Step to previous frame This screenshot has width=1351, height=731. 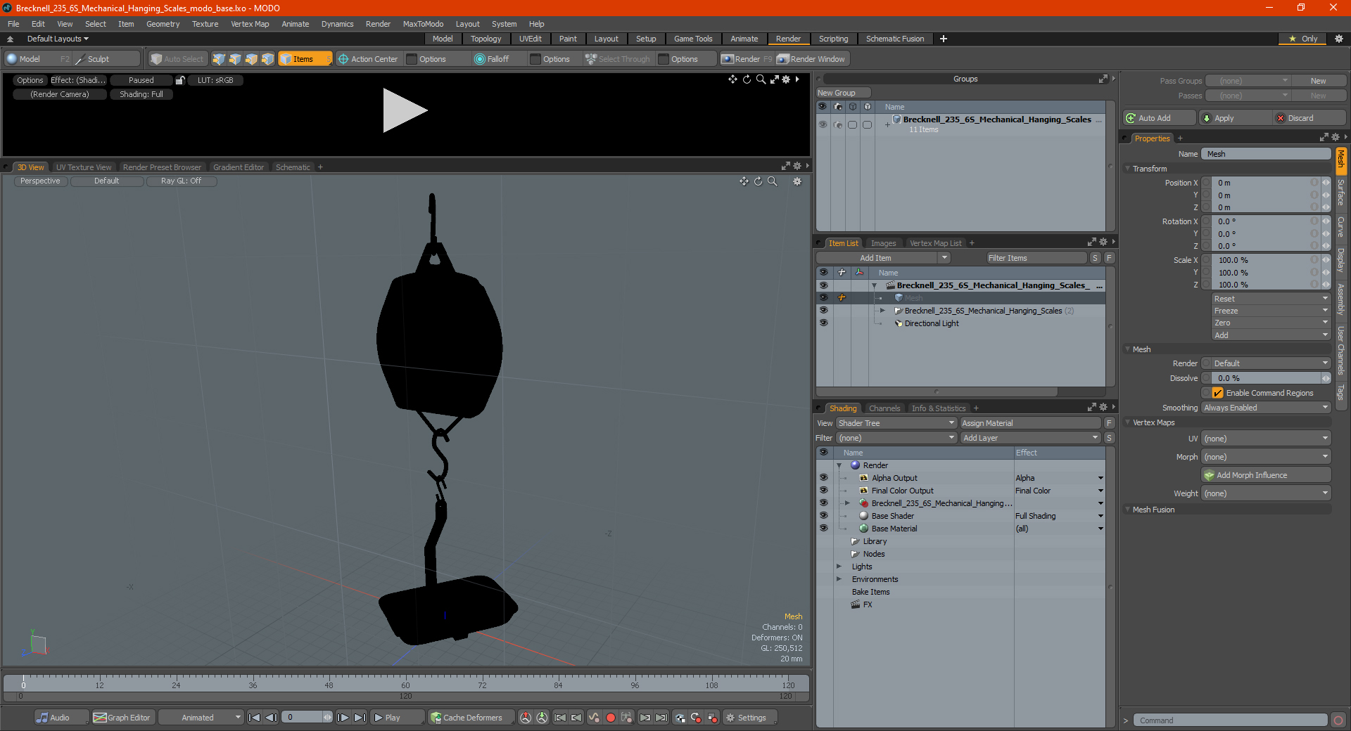[x=271, y=718]
